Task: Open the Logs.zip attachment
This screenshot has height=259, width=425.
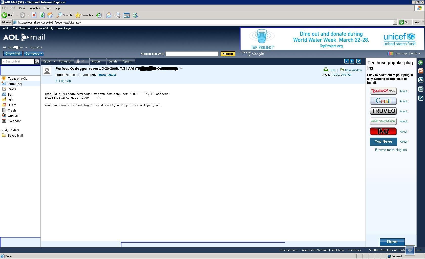Action: pyautogui.click(x=65, y=81)
